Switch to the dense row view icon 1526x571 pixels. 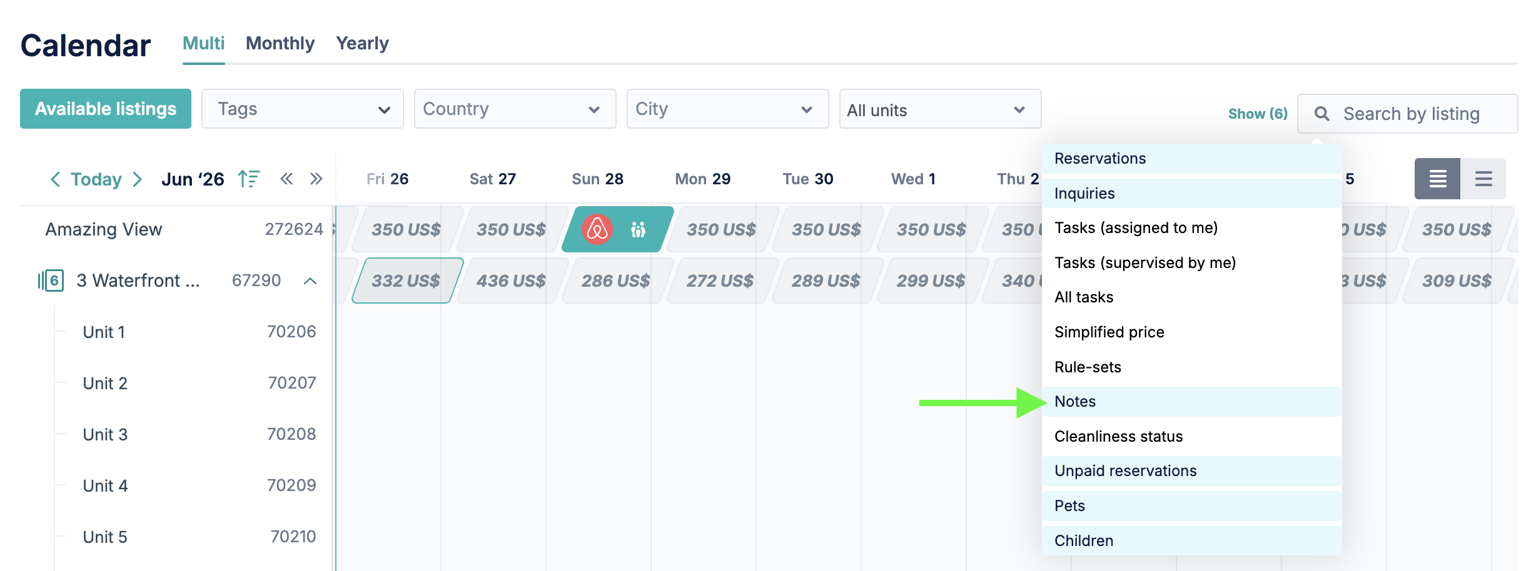[x=1437, y=179]
